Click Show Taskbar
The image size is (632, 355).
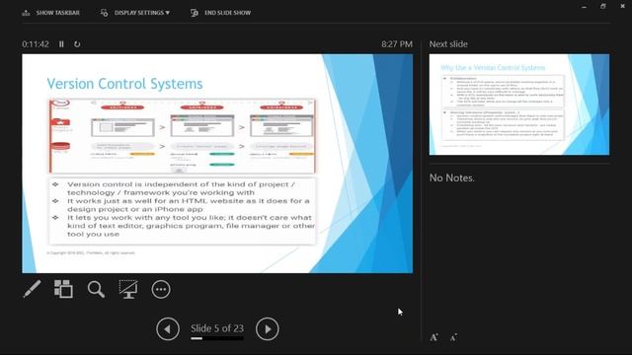pyautogui.click(x=50, y=13)
